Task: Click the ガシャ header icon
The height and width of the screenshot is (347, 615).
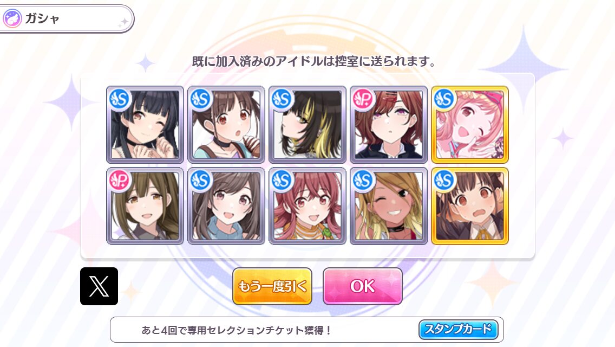Action: coord(12,18)
